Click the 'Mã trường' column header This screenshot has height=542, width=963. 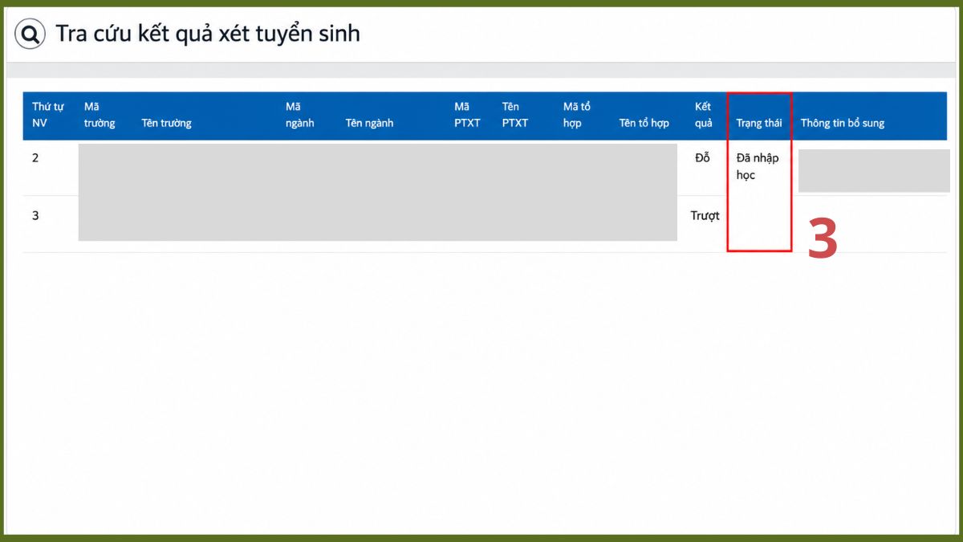tap(100, 115)
